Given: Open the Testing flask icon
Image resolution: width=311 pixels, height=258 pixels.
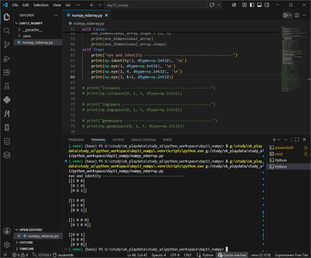Looking at the screenshot, I should (7, 86).
